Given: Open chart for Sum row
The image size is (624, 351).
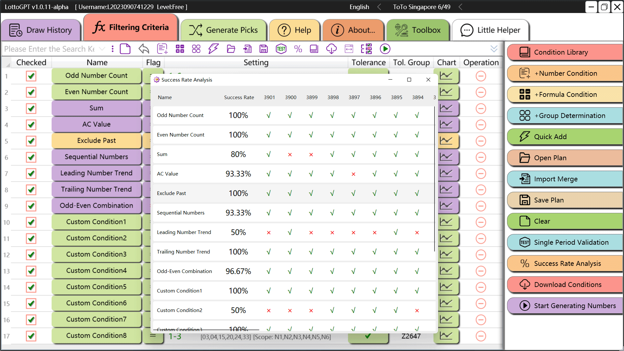Looking at the screenshot, I should (446, 108).
